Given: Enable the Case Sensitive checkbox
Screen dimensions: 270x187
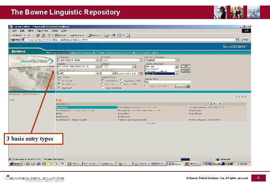Looking at the screenshot, I should 103,88.
